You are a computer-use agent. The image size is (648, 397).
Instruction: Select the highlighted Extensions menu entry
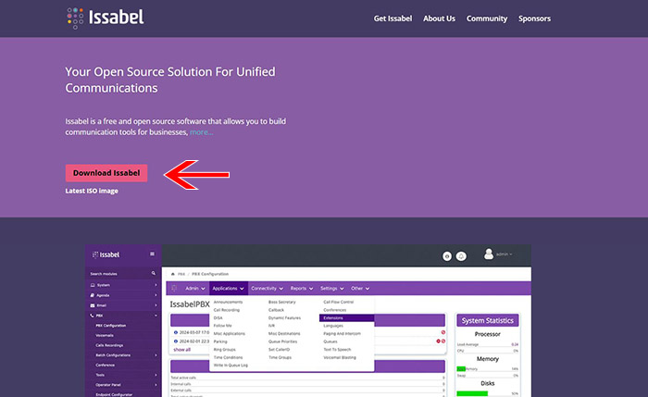click(347, 317)
